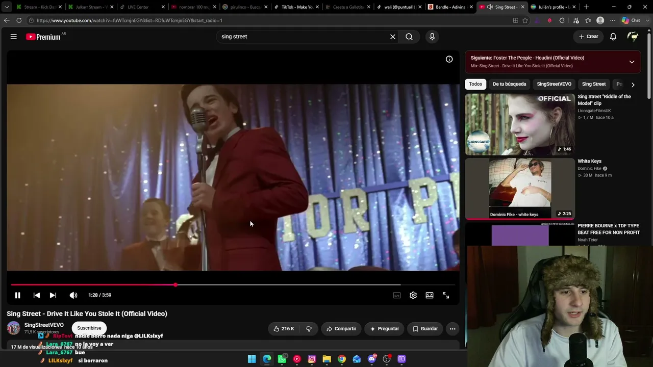This screenshot has width=653, height=367.
Task: Open White Keys video thumbnail
Action: click(520, 189)
